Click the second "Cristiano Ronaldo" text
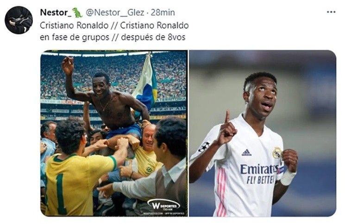The width and height of the screenshot is (345, 224). (x=155, y=26)
